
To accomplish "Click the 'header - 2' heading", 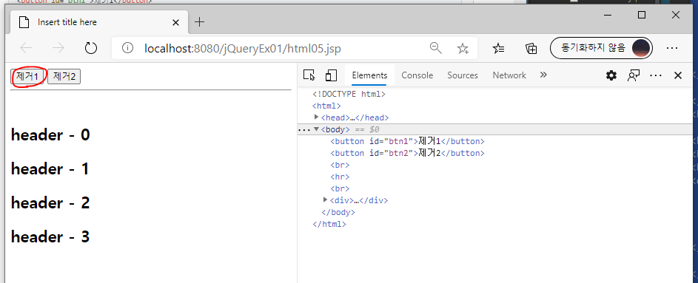I will 50,202.
